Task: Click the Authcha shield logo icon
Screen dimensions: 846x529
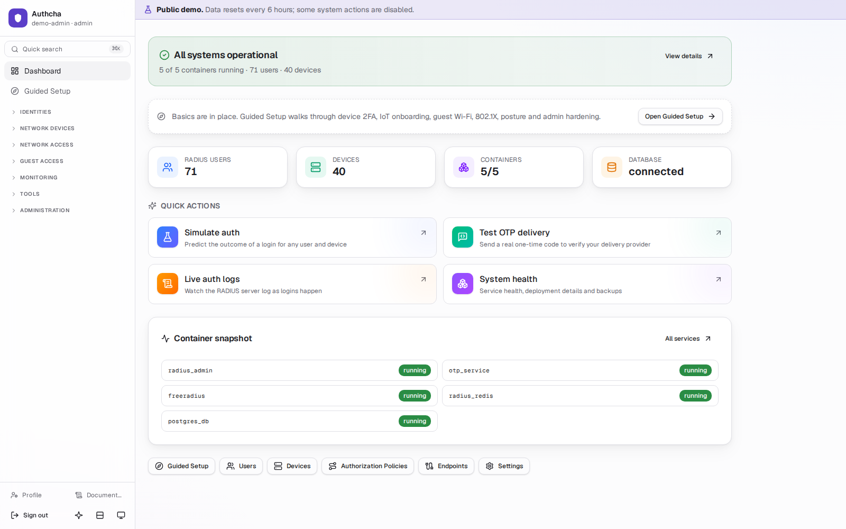Action: point(18,18)
